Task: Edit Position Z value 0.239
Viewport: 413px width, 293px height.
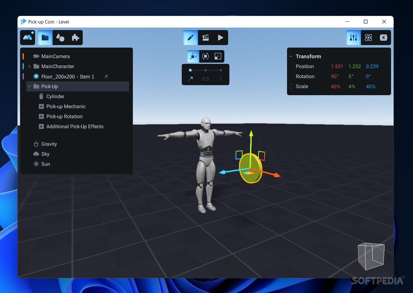Action: click(x=372, y=66)
